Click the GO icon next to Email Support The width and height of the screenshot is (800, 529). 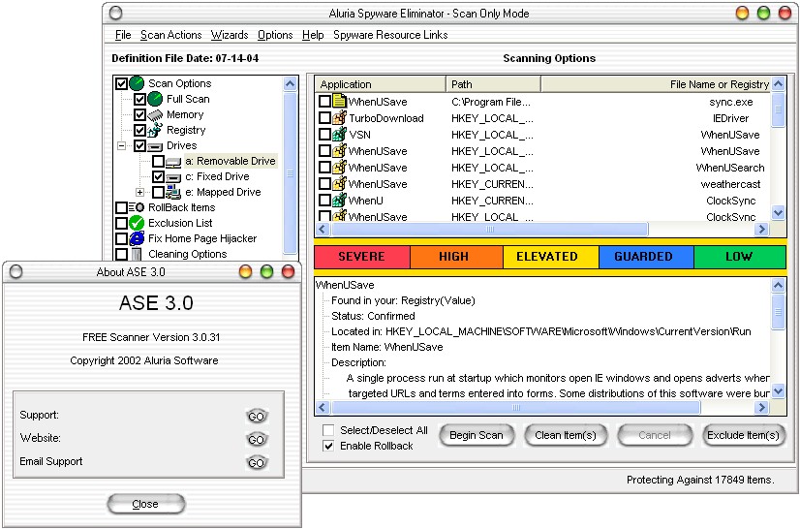pos(256,462)
